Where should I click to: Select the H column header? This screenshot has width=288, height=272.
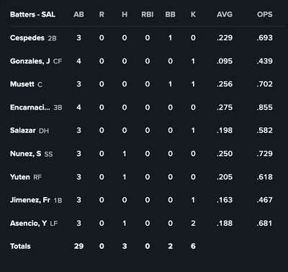coord(125,14)
